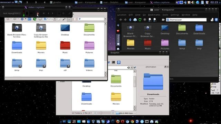The height and width of the screenshot is (124, 221).
Task: Select the red Music folder in dark Konqueror
Action: point(148,44)
